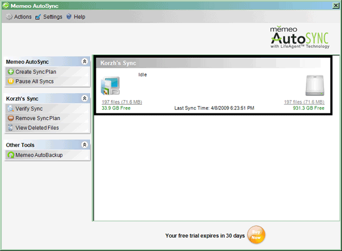Open destination 197 files link under drive
This screenshot has height=251, width=342.
click(304, 102)
